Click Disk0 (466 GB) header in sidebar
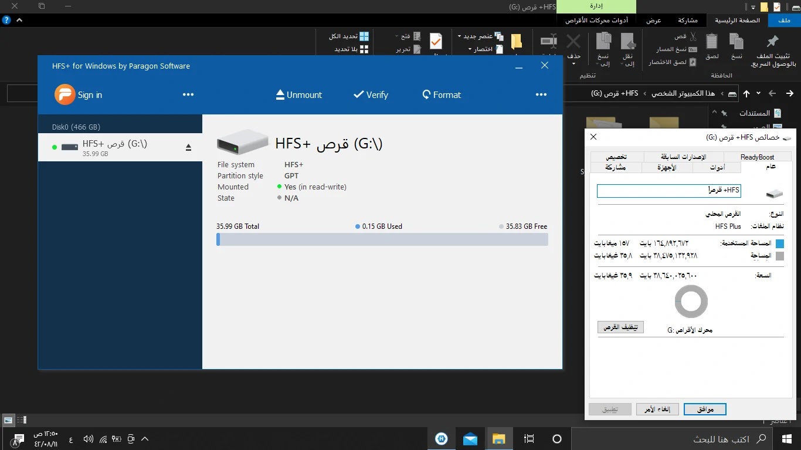Image resolution: width=801 pixels, height=450 pixels. 76,127
